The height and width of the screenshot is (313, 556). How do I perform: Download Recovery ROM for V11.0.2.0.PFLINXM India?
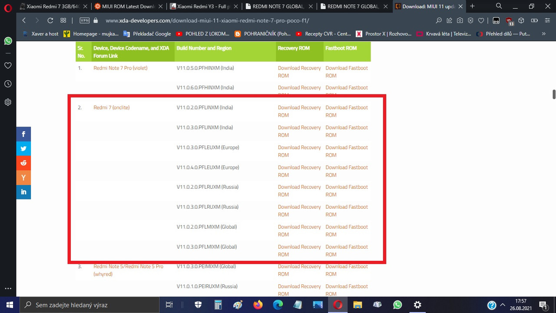click(x=299, y=111)
